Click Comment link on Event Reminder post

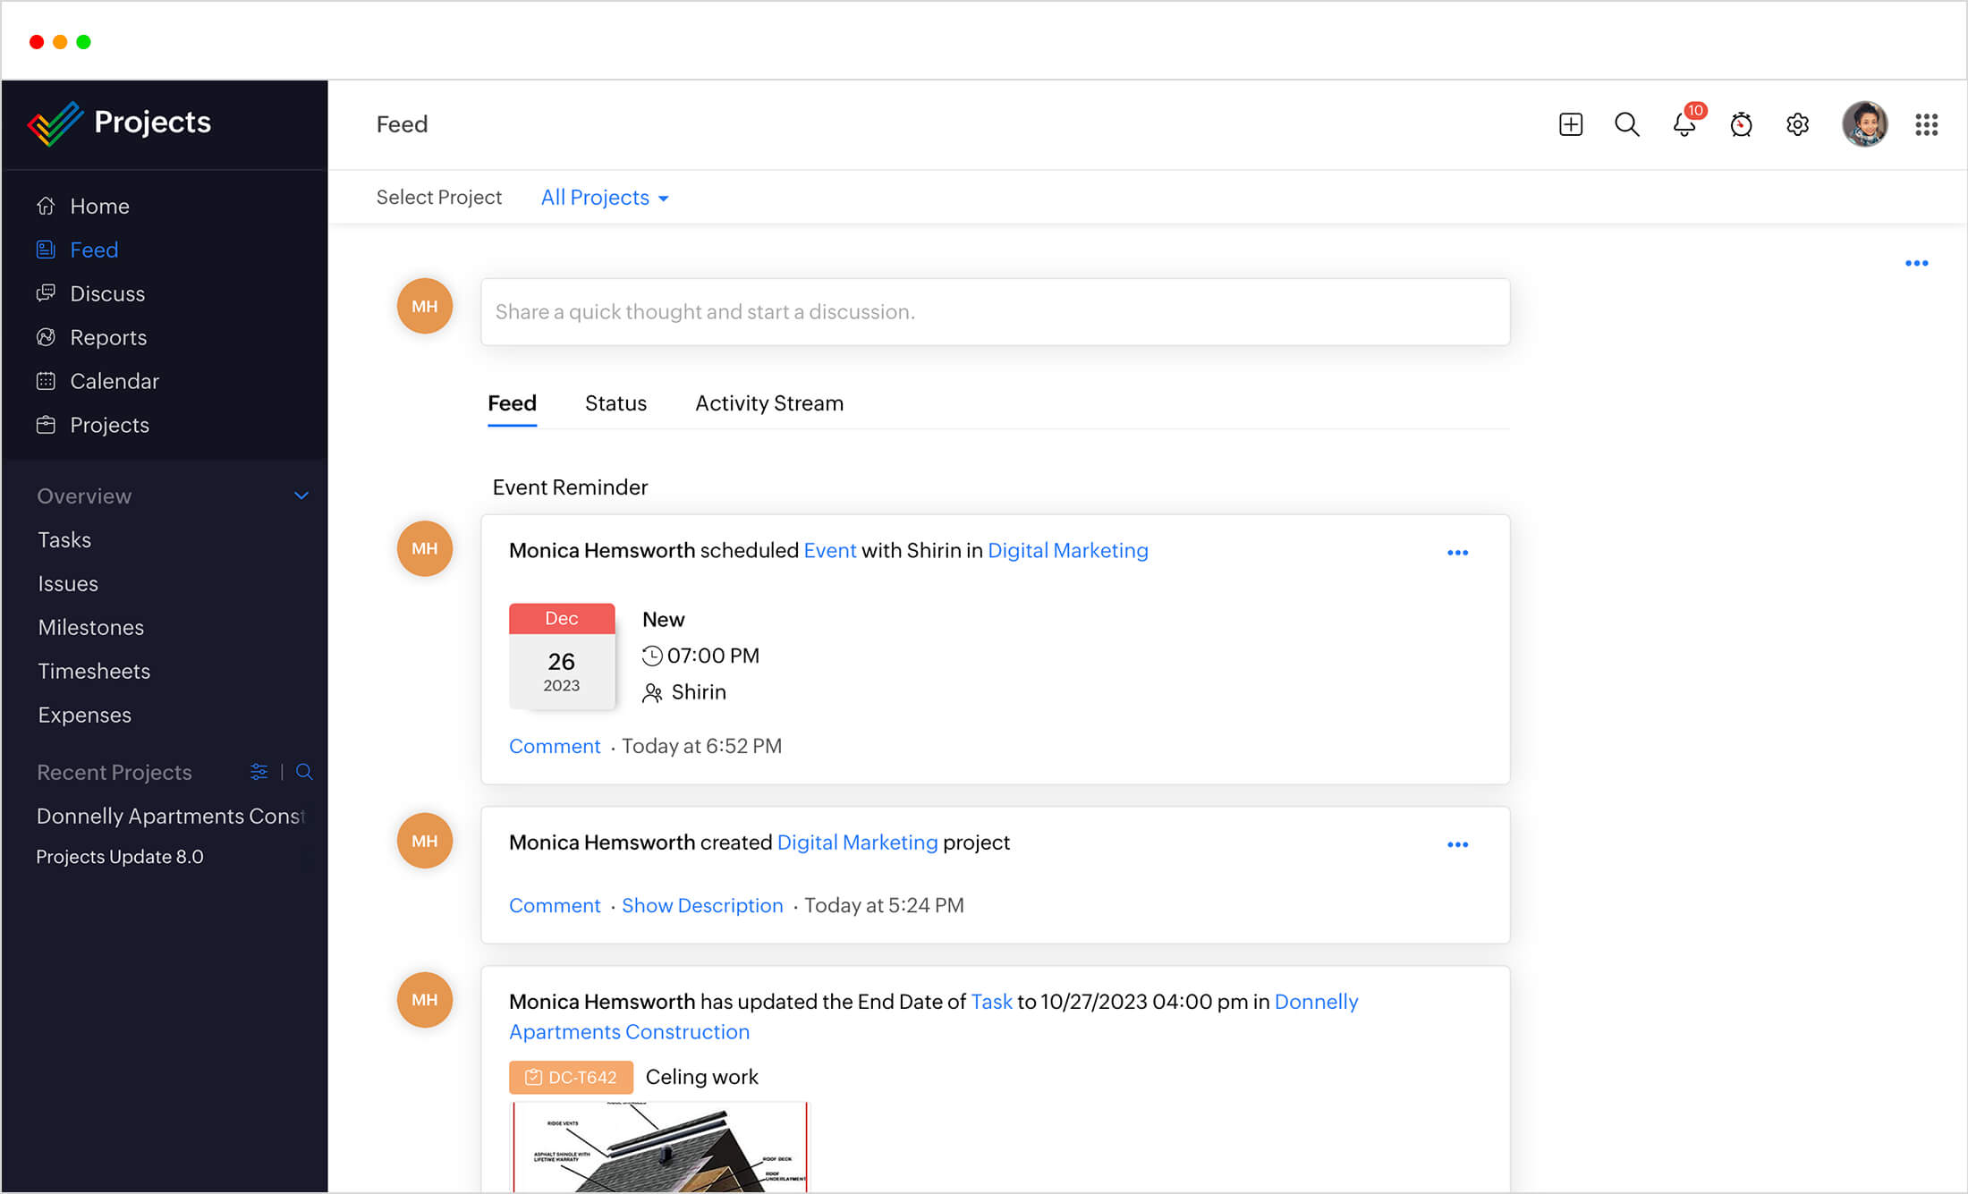tap(556, 746)
